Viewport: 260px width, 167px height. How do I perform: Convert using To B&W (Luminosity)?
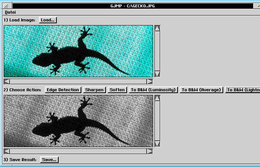pyautogui.click(x=153, y=90)
